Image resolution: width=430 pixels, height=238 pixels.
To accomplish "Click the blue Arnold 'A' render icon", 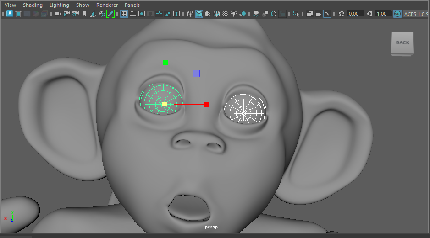I will (10, 14).
